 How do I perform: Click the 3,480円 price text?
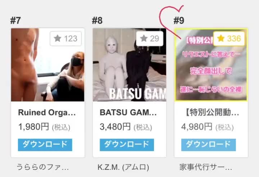(115, 127)
